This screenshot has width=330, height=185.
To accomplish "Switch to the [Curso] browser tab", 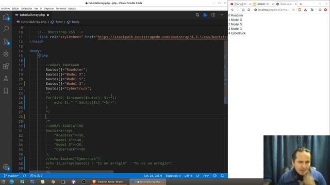I will click(241, 4).
